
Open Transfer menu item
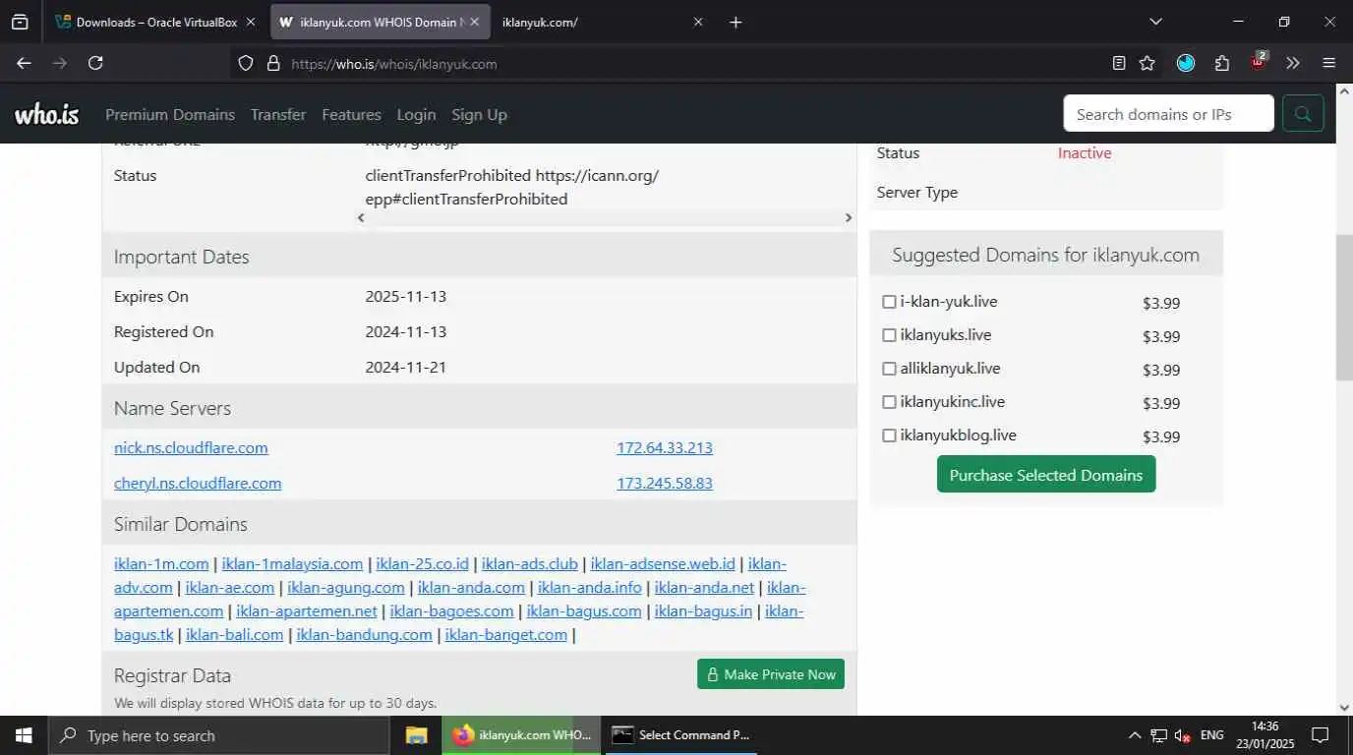pos(278,115)
